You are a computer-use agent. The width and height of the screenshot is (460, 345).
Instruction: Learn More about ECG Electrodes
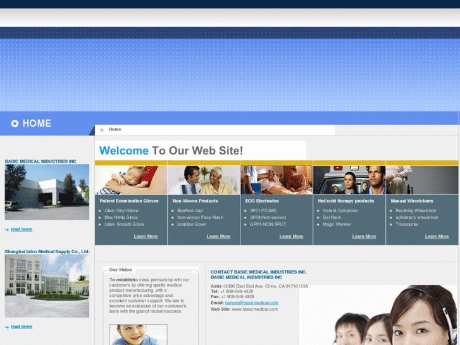pos(291,236)
